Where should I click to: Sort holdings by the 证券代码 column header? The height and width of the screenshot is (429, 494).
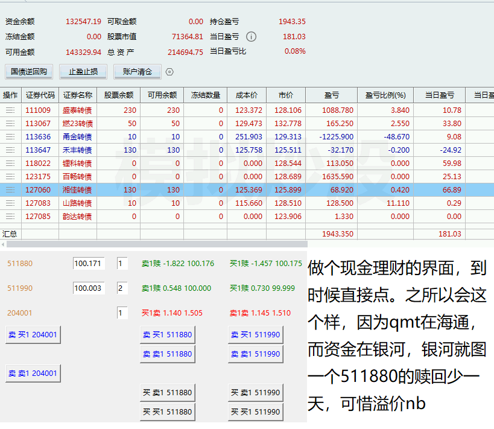point(40,95)
